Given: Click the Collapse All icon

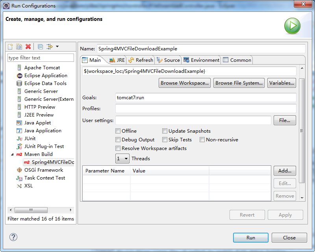Looking at the screenshot, I should [41, 46].
